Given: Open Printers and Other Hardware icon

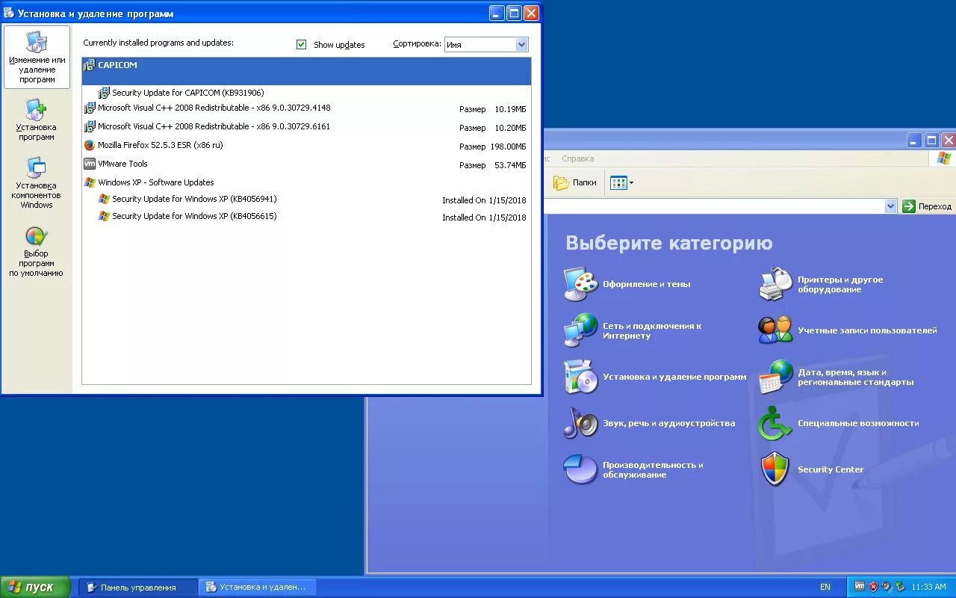Looking at the screenshot, I should [775, 284].
